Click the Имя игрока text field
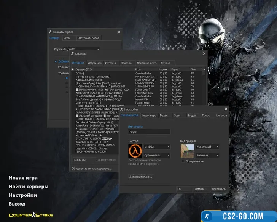277x222 pixels. (149, 132)
